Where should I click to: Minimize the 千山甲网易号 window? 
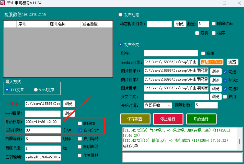(x=210, y=3)
